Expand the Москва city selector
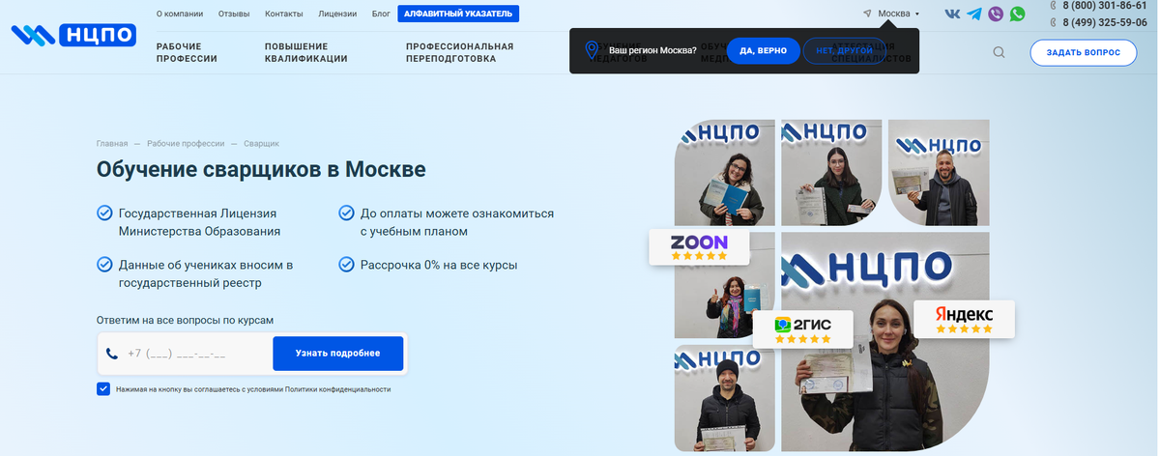Screen dimensions: 1160x456 pyautogui.click(x=898, y=14)
